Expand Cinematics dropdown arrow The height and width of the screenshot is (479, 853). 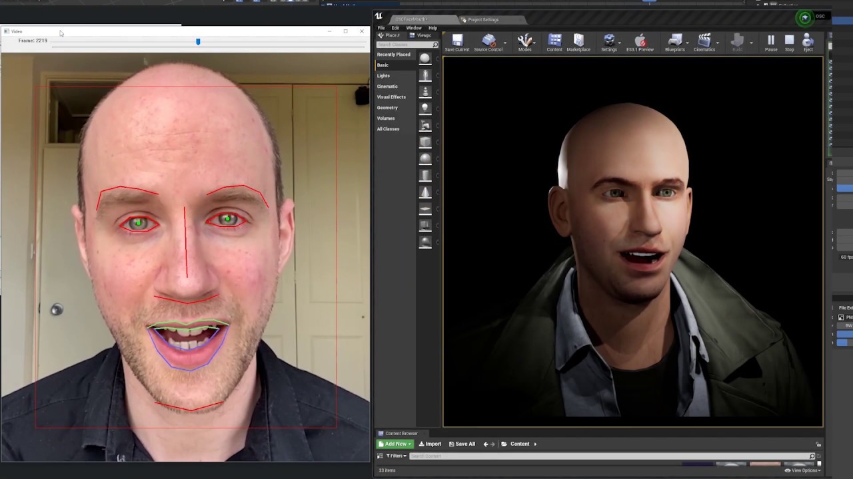click(x=718, y=43)
